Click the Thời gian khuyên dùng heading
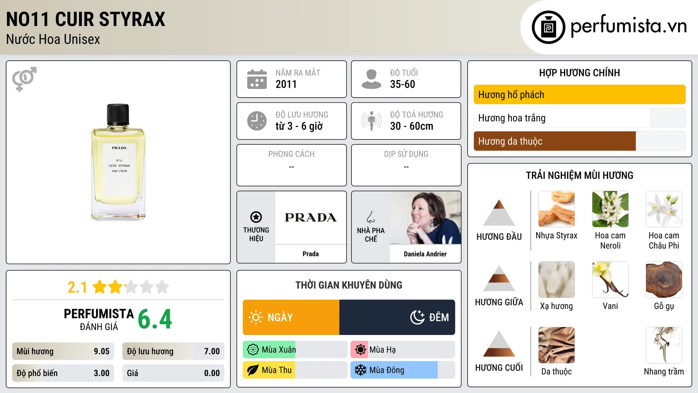698x393 pixels. pos(349,285)
